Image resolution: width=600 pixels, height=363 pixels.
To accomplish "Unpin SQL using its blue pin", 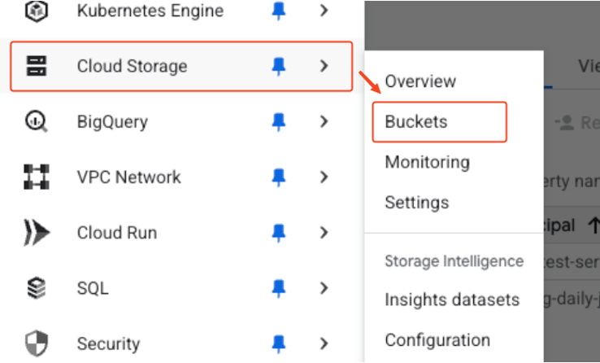I will (x=279, y=289).
